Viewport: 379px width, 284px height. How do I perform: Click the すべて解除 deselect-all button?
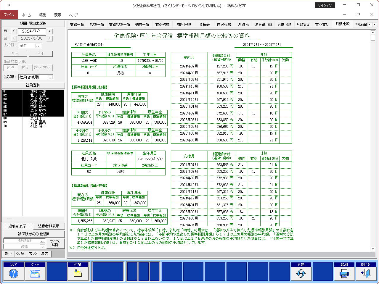click(x=55, y=243)
